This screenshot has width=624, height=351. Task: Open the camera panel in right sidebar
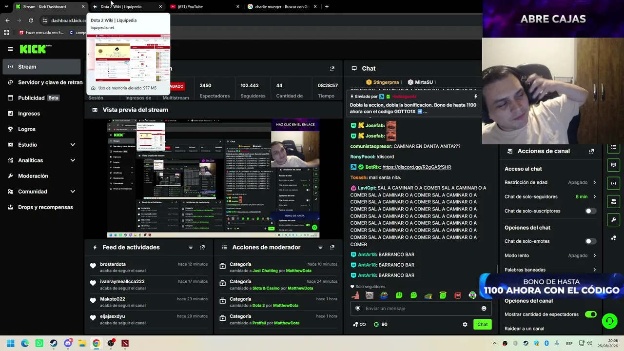click(x=613, y=201)
